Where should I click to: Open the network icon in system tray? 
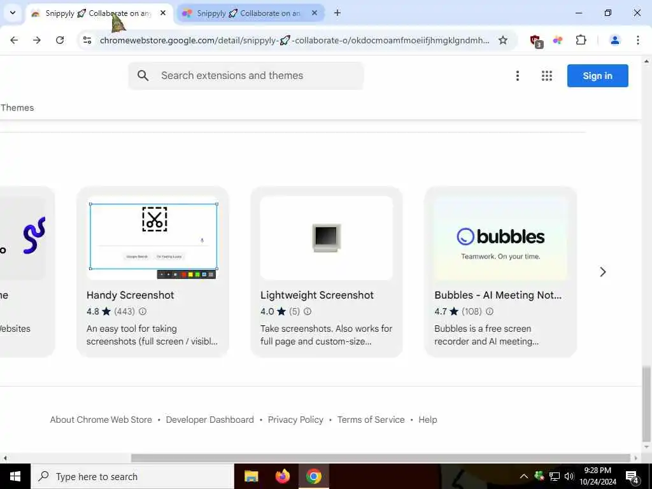[555, 476]
